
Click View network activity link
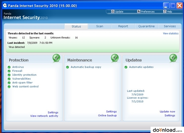click(x=44, y=116)
